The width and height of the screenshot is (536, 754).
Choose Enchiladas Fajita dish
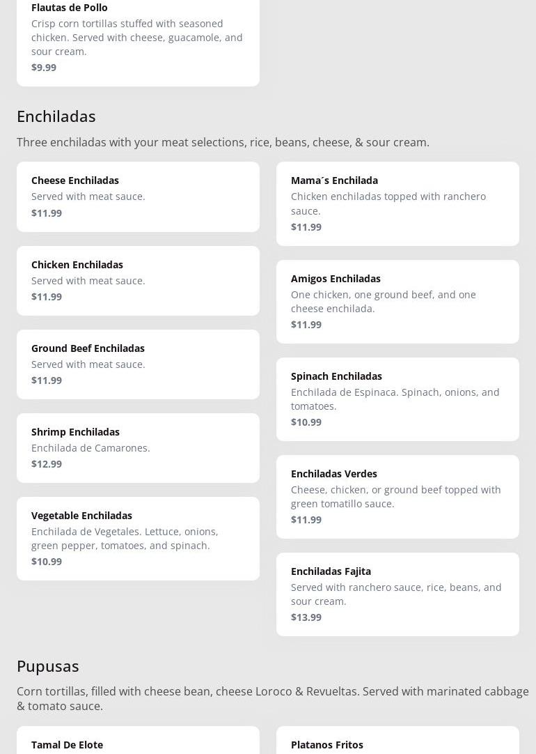pyautogui.click(x=397, y=594)
